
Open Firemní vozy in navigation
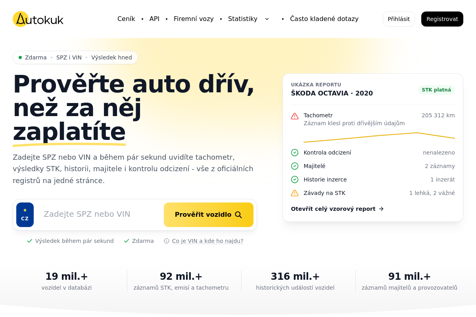point(194,19)
